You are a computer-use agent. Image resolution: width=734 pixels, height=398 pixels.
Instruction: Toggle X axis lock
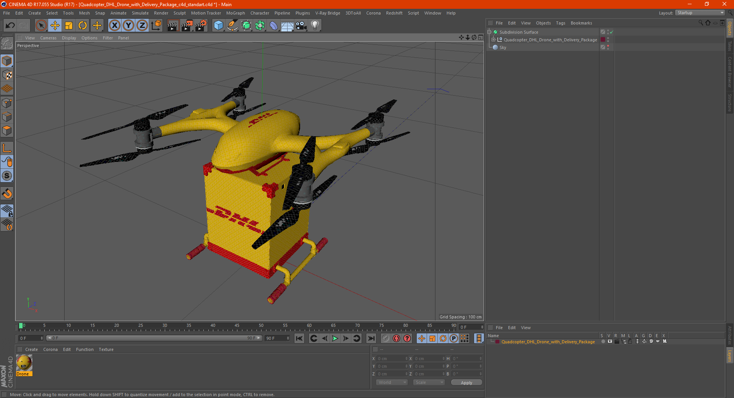[x=114, y=26]
